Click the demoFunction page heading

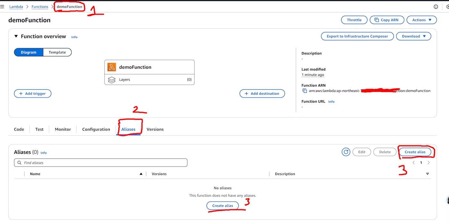(30, 20)
